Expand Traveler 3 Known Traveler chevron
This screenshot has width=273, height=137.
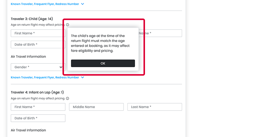(83, 77)
